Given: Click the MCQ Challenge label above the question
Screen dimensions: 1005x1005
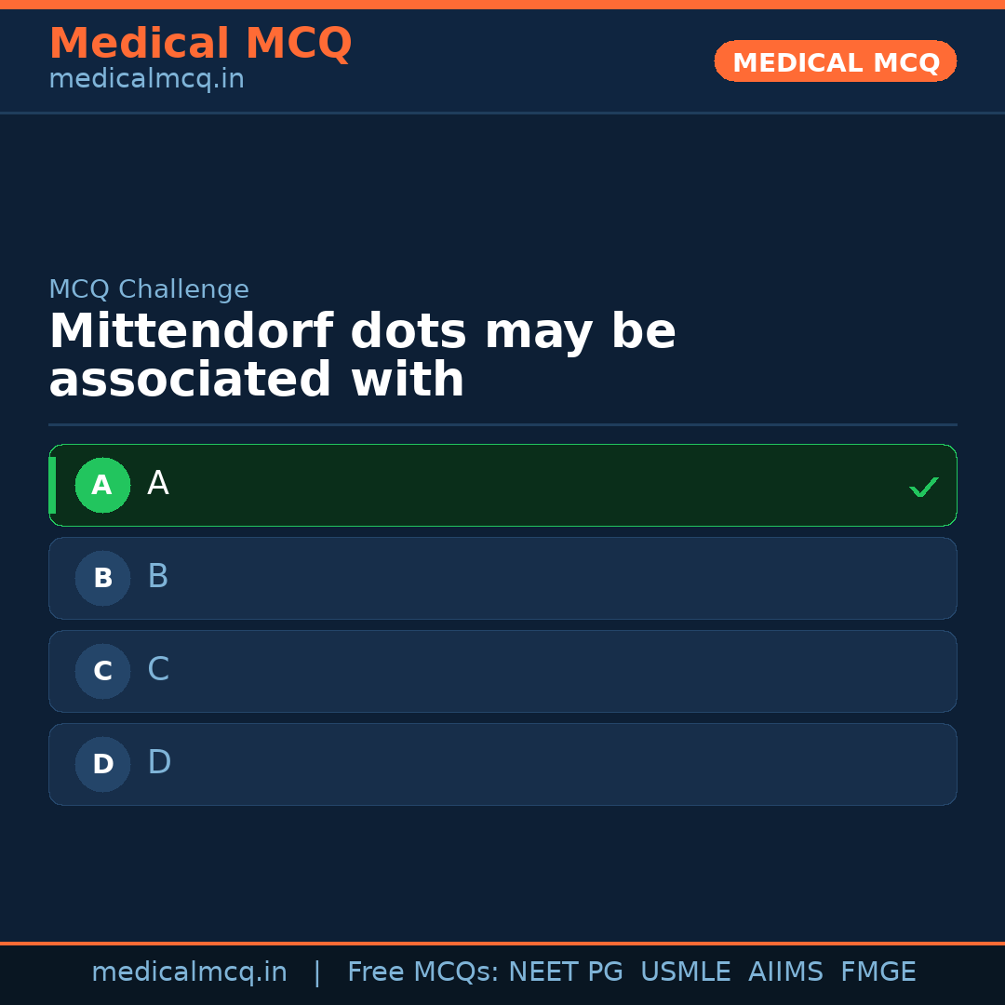Looking at the screenshot, I should tap(149, 289).
